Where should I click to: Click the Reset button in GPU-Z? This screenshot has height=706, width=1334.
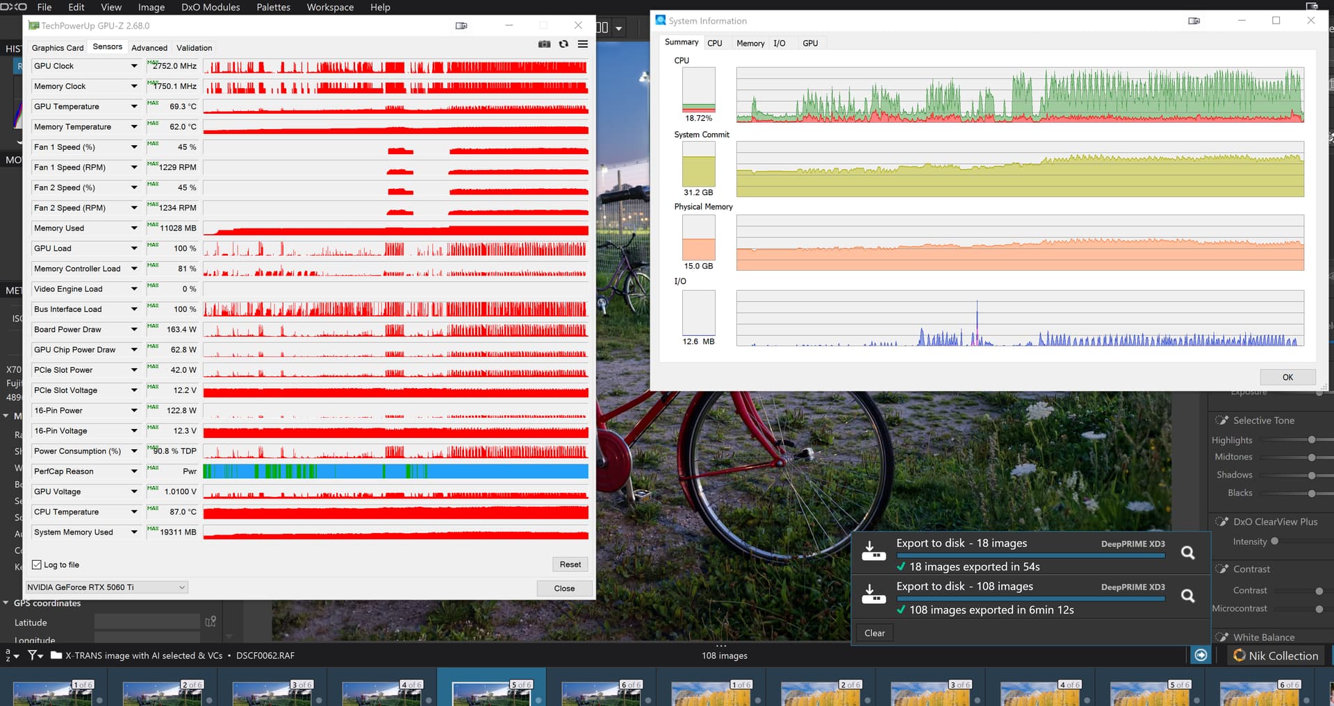point(570,564)
